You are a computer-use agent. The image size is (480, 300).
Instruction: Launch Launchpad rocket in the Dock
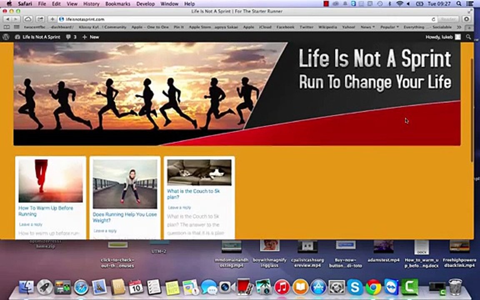pos(45,287)
